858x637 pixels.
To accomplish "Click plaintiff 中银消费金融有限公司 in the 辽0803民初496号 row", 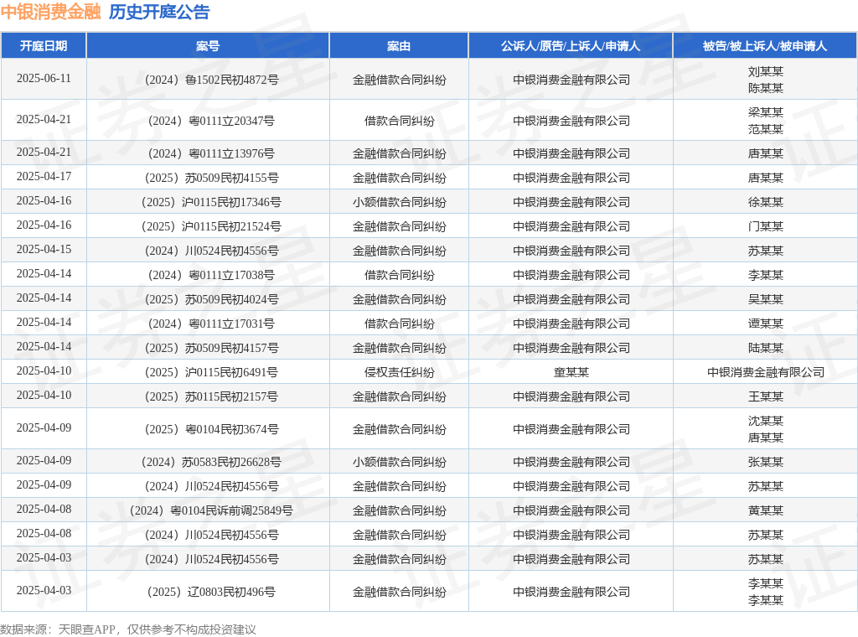I will pyautogui.click(x=571, y=592).
